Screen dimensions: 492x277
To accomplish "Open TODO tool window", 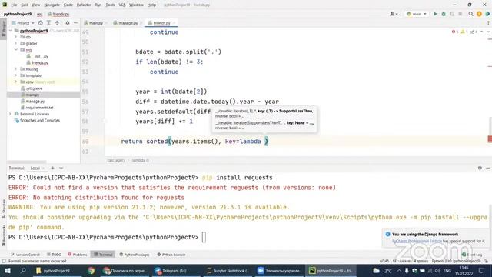I will [54, 255].
